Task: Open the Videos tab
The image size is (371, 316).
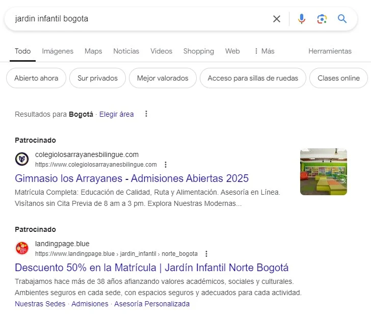Action: [162, 51]
